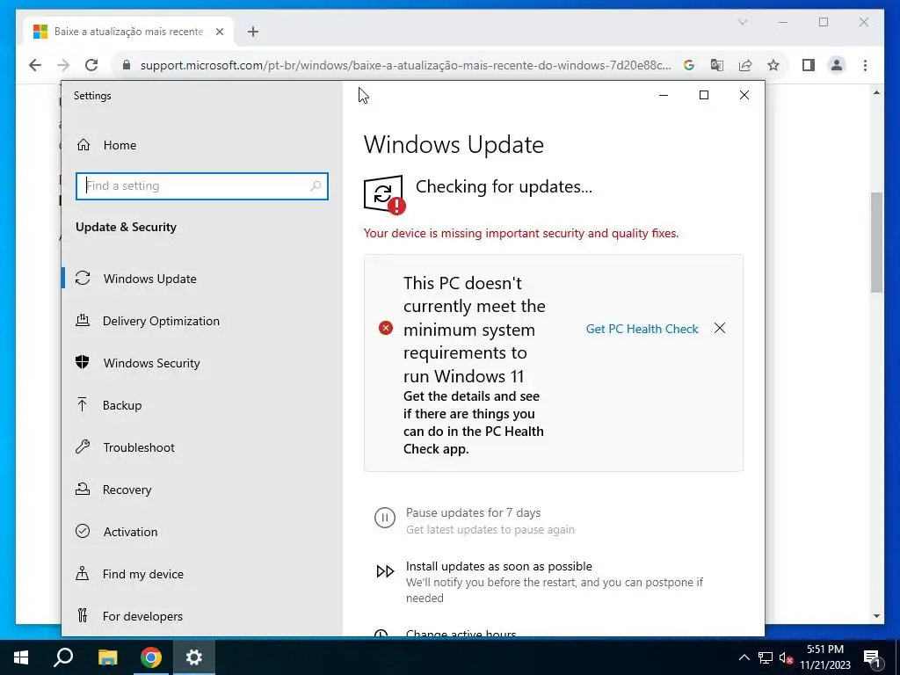Click the Find a setting search box
Screen dimensions: 900x675
[201, 186]
